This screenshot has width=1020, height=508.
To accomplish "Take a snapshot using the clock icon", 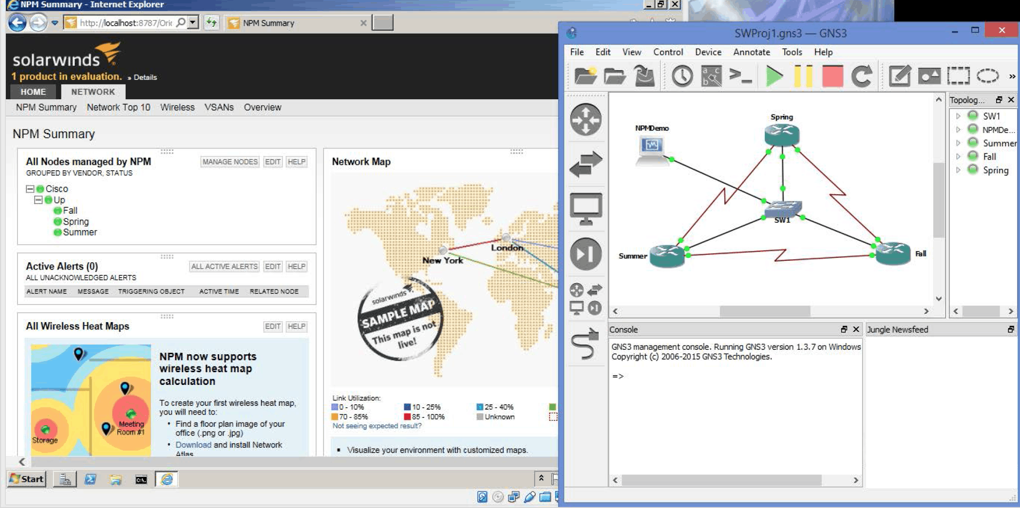I will 682,76.
